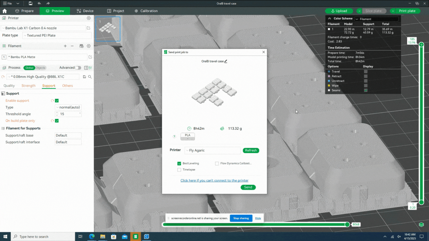This screenshot has height=241, width=429.
Task: Open the File menu dropdown arrow
Action: click(18, 4)
